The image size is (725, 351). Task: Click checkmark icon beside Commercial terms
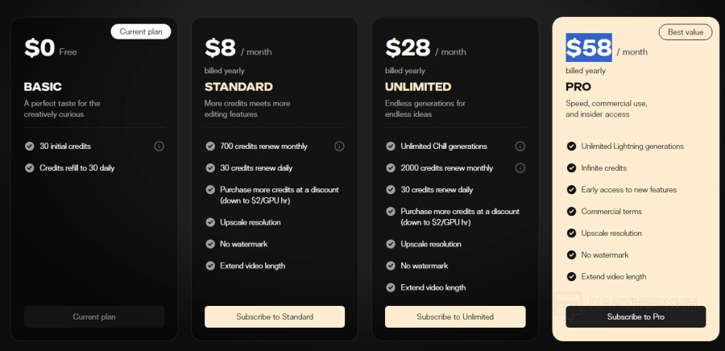(571, 212)
